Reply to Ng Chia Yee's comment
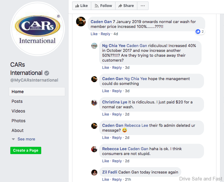 [117, 68]
